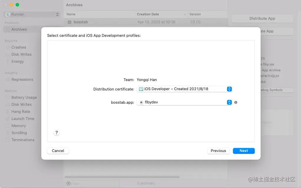Viewport: 301px width, 188px height.
Task: Click the Memory sidebar icon
Action: tap(7, 126)
